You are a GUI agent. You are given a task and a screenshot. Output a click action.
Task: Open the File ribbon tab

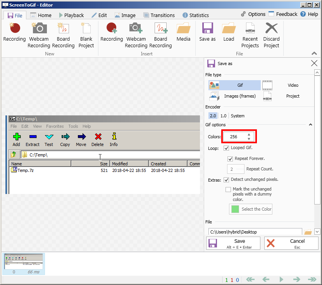(x=15, y=15)
